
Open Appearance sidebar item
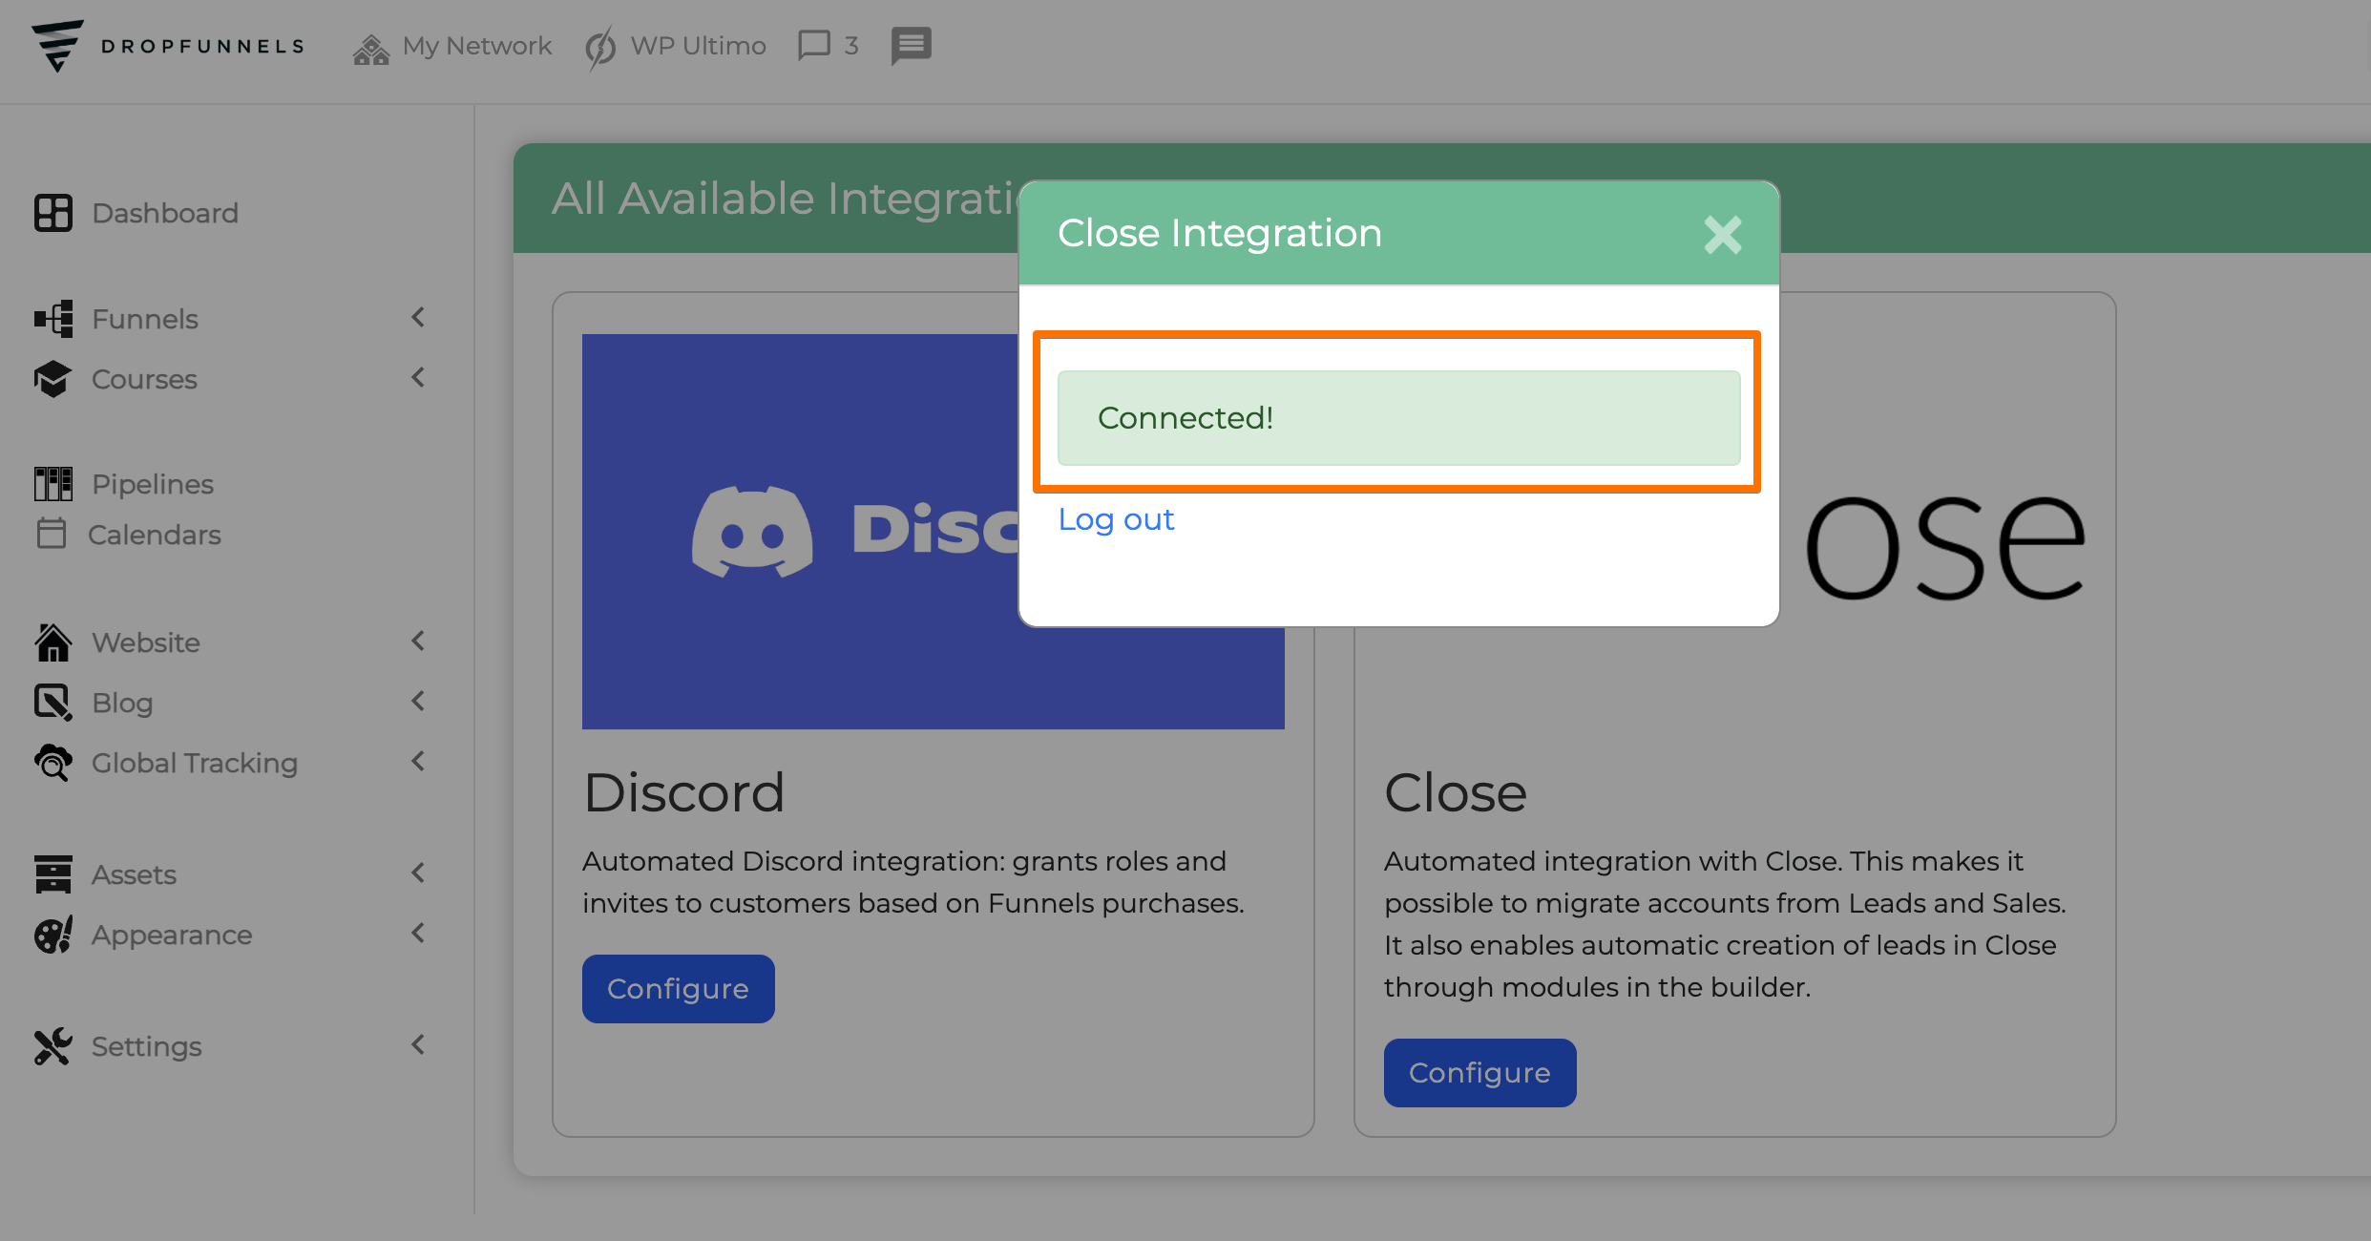[x=172, y=935]
